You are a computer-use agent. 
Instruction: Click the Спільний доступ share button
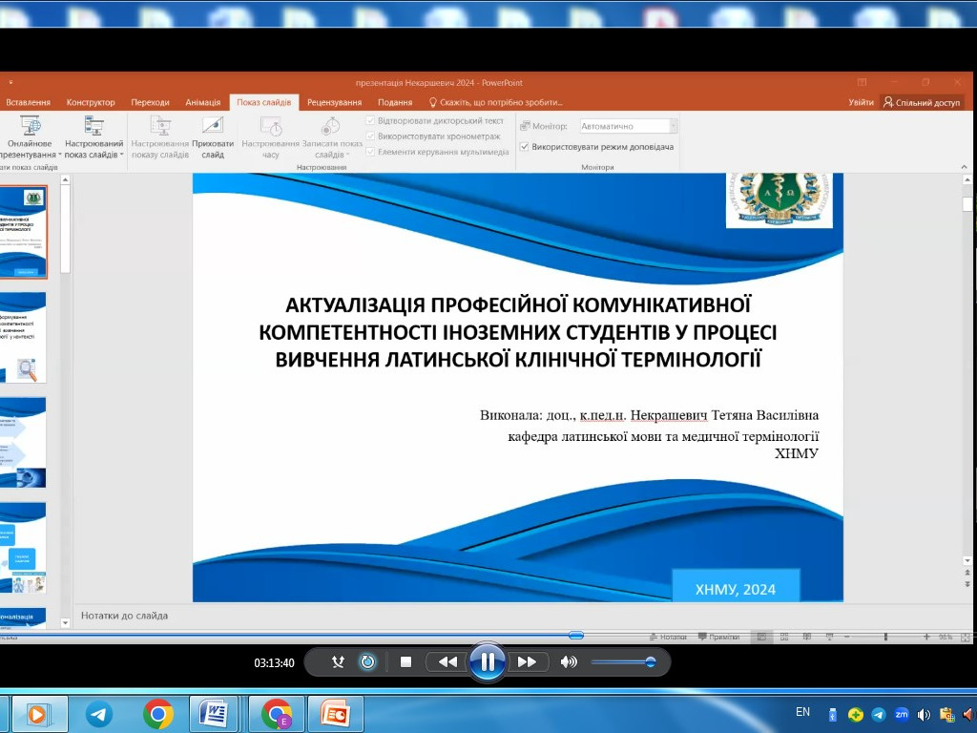pyautogui.click(x=923, y=102)
